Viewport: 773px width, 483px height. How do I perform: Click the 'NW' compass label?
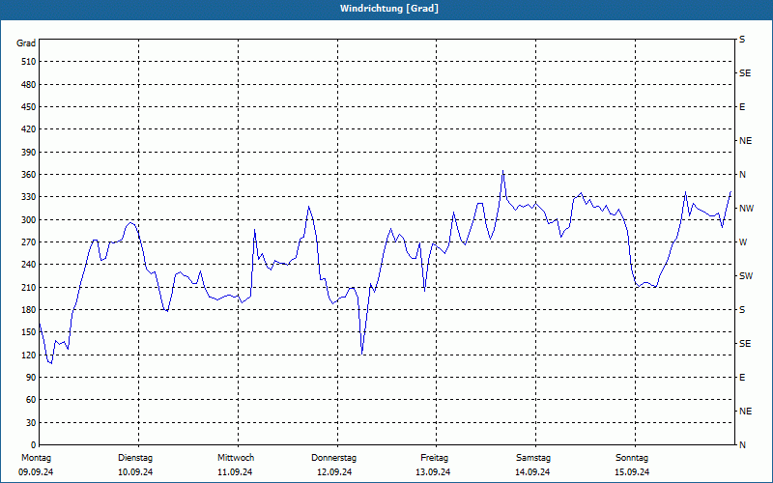pyautogui.click(x=746, y=209)
